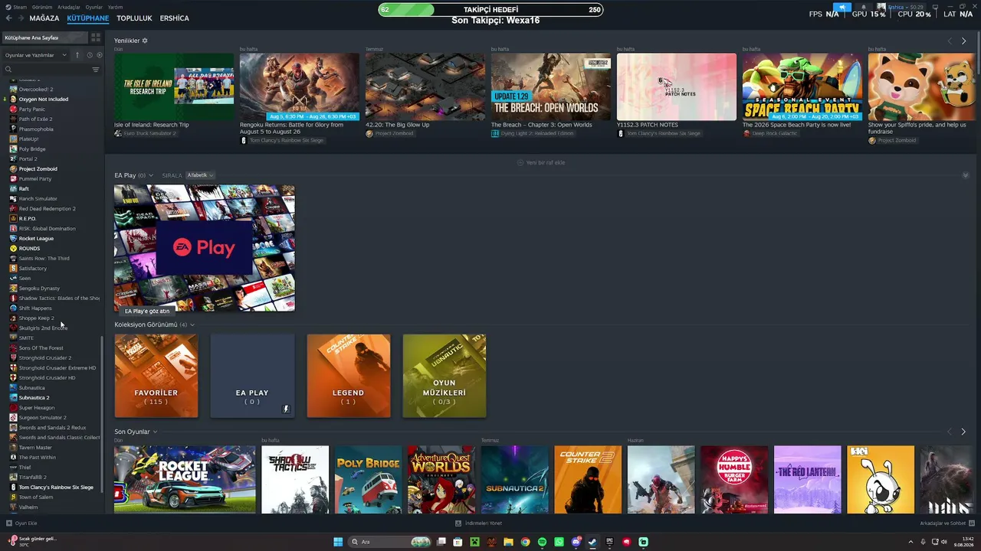Click the Valheim icon in the game list
The width and height of the screenshot is (981, 551).
click(x=13, y=507)
